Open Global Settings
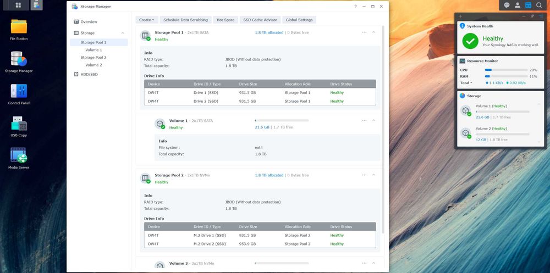 299,20
